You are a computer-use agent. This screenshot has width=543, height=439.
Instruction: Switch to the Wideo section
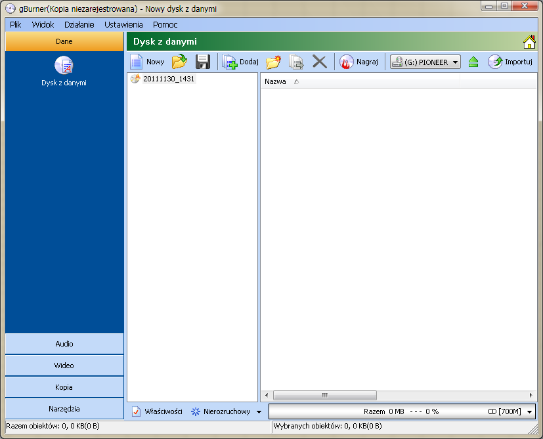[x=64, y=366]
